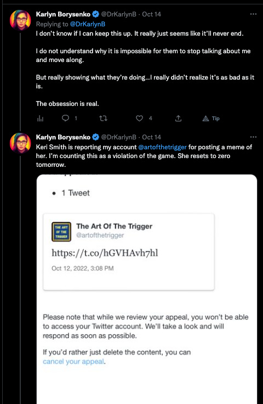
Task: Click The Art Of The Trigger avatar
Action: (61, 232)
